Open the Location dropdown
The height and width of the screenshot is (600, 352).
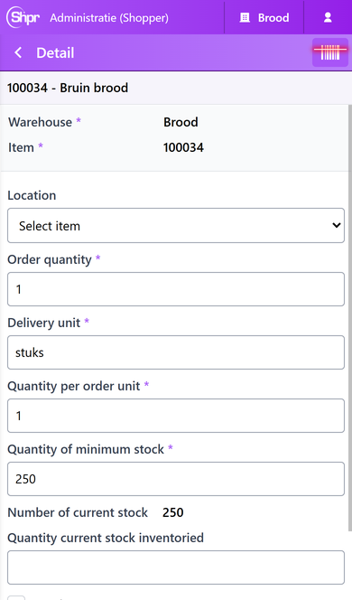[176, 226]
